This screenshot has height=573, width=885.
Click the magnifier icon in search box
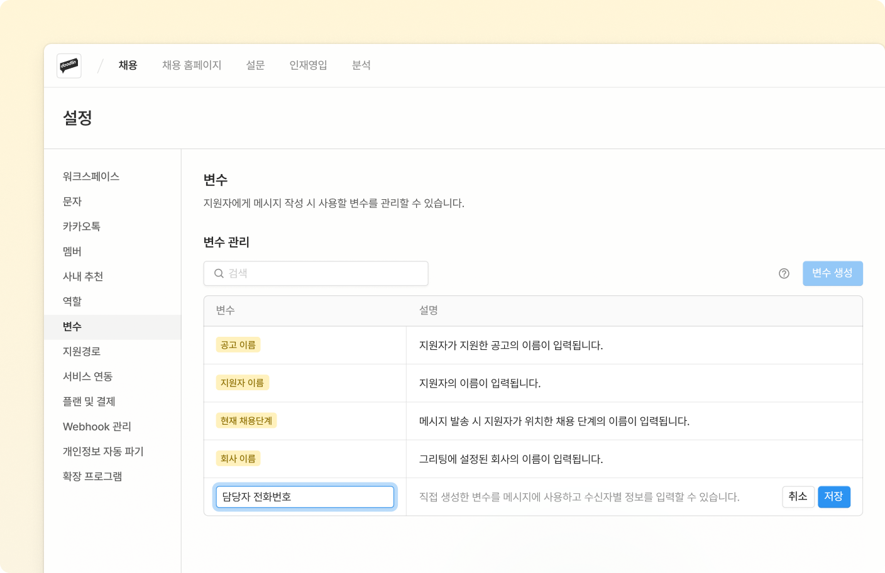click(219, 273)
